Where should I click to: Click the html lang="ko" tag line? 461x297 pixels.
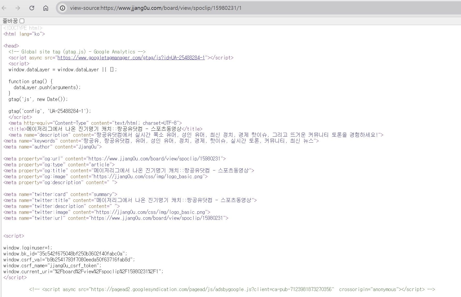pos(24,34)
